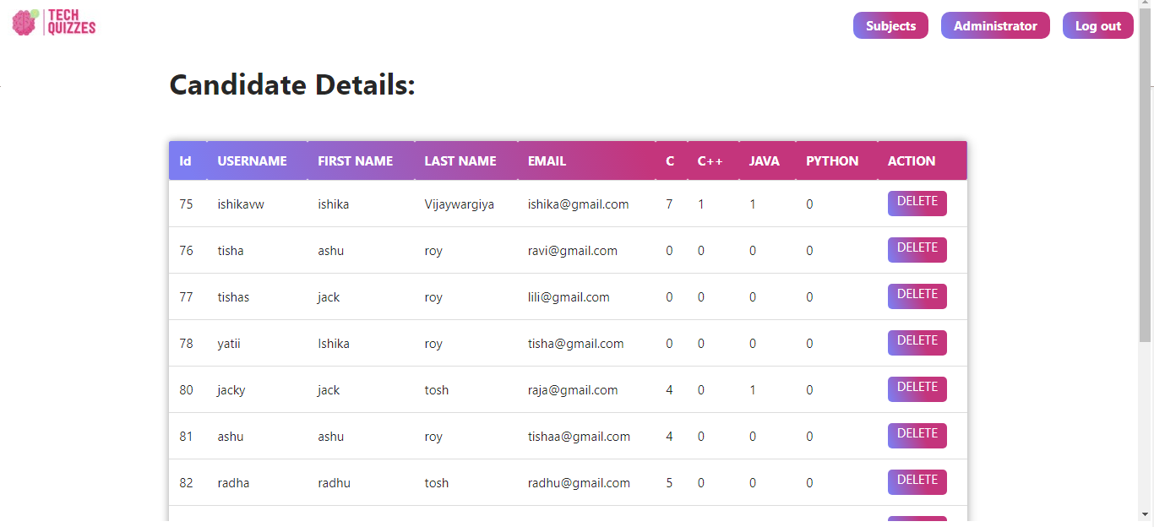The height and width of the screenshot is (527, 1154).
Task: Click the USERNAME column header
Action: pos(252,160)
